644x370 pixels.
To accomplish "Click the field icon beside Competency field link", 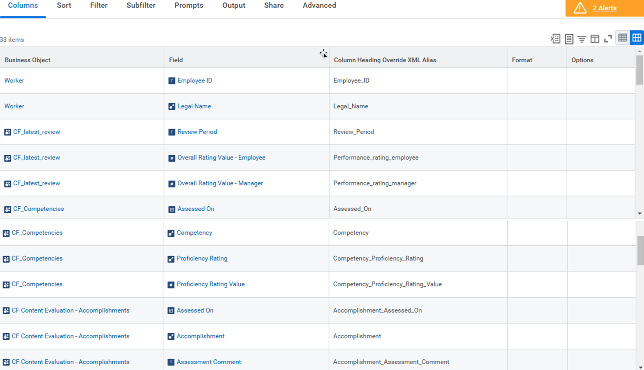I will [x=171, y=233].
